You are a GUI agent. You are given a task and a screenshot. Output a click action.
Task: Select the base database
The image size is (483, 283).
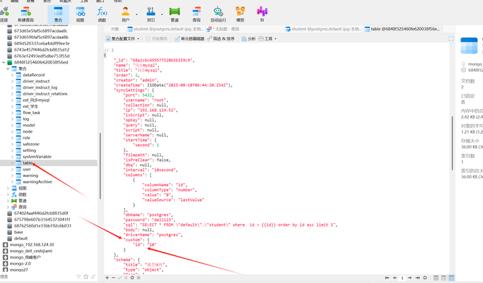pos(18,232)
